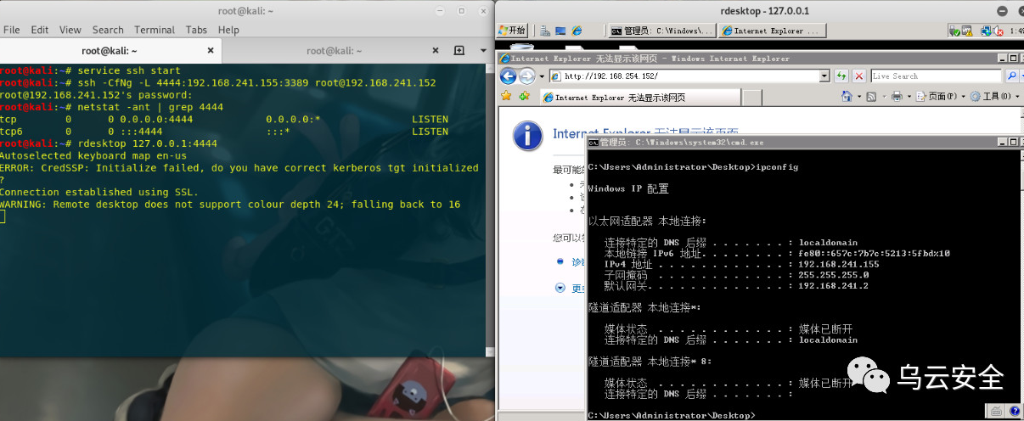Click the Show Desktop quick launch icon

561,31
